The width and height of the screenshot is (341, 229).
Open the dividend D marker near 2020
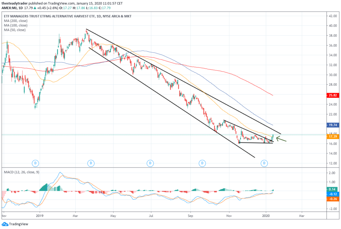coord(264,163)
